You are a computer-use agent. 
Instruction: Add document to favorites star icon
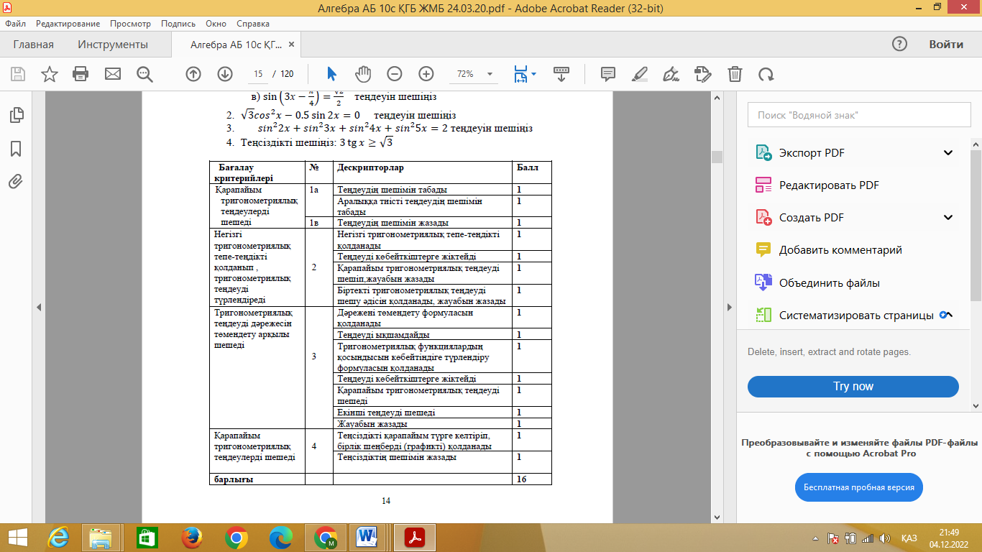[x=49, y=74]
